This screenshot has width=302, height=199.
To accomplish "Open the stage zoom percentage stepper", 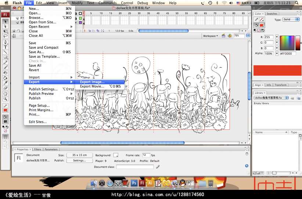I will tap(248, 36).
